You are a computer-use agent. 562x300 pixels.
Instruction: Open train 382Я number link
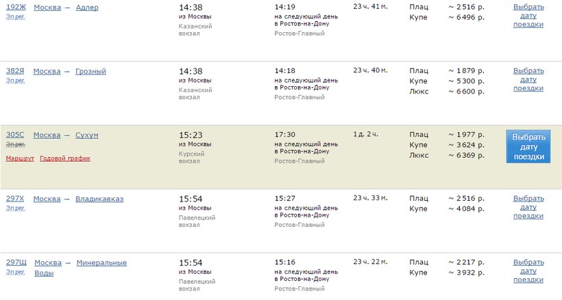(15, 71)
